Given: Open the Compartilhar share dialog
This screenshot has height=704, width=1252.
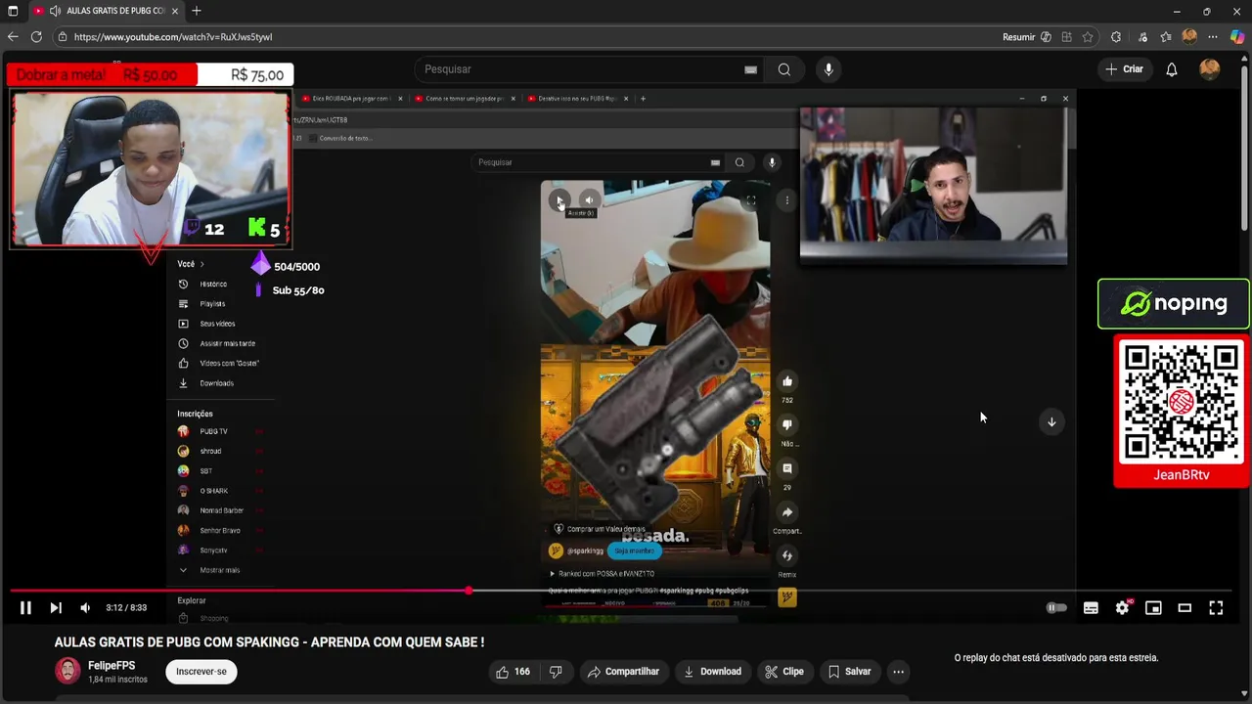Looking at the screenshot, I should click(x=623, y=672).
